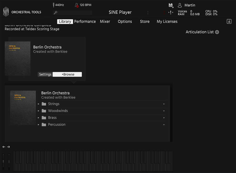
Task: Click the Martin username label
Action: click(190, 5)
